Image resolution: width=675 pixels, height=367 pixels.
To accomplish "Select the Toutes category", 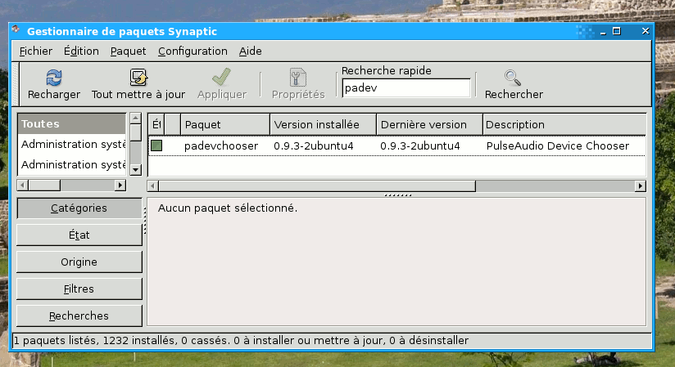I will click(72, 123).
